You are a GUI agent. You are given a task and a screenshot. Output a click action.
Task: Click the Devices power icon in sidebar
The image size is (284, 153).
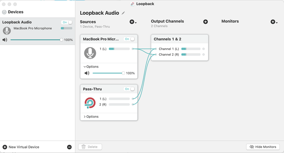point(4,12)
